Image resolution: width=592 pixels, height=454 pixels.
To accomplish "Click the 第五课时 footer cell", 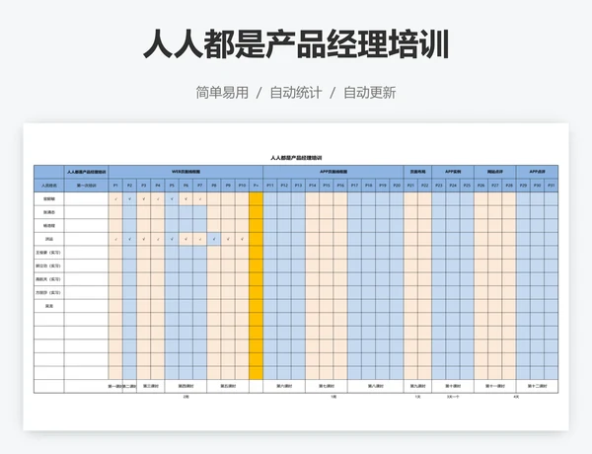I will point(228,386).
